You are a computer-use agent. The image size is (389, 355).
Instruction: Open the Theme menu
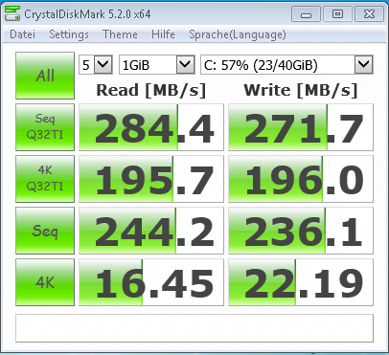(120, 34)
